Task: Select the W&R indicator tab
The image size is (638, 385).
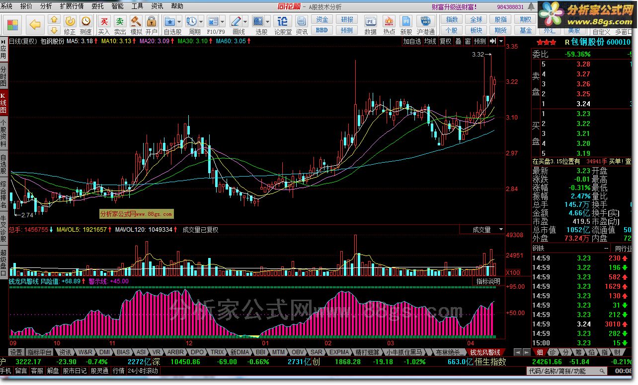Action: click(x=85, y=352)
